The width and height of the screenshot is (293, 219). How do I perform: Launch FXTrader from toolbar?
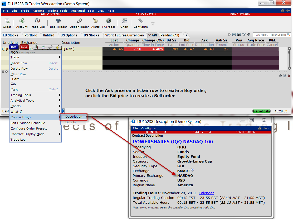(x=109, y=23)
